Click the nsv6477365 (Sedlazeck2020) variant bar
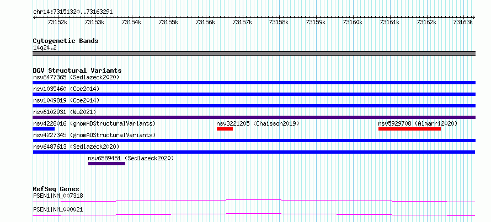The height and width of the screenshot is (222, 491). click(254, 83)
